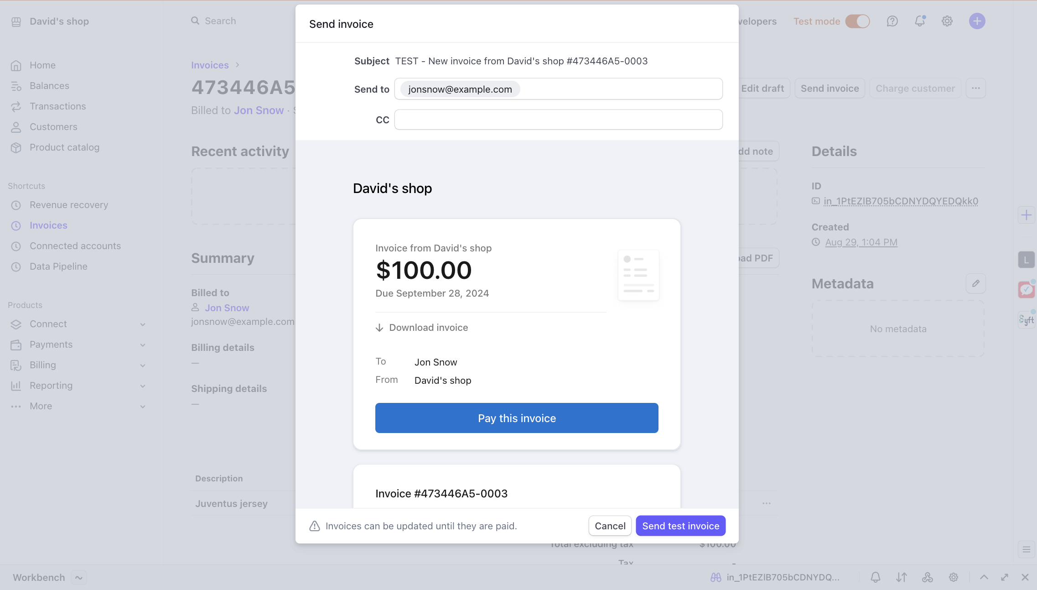Open the Workbench webhook icon
This screenshot has width=1037, height=590.
(927, 577)
